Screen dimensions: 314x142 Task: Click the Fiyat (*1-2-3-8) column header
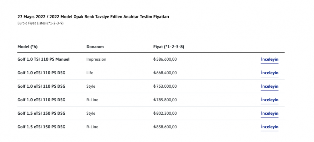point(169,47)
